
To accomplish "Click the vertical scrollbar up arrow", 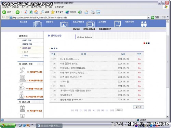I will tap(167, 21).
